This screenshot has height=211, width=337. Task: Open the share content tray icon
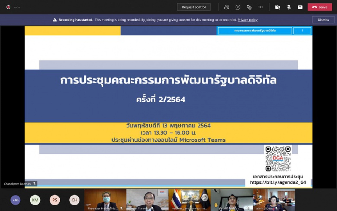pyautogui.click(x=300, y=7)
